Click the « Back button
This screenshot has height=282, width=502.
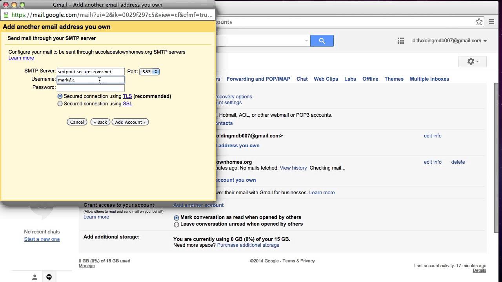coord(100,122)
